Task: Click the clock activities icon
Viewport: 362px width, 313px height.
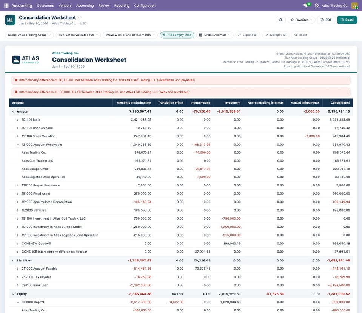Action: click(x=317, y=5)
